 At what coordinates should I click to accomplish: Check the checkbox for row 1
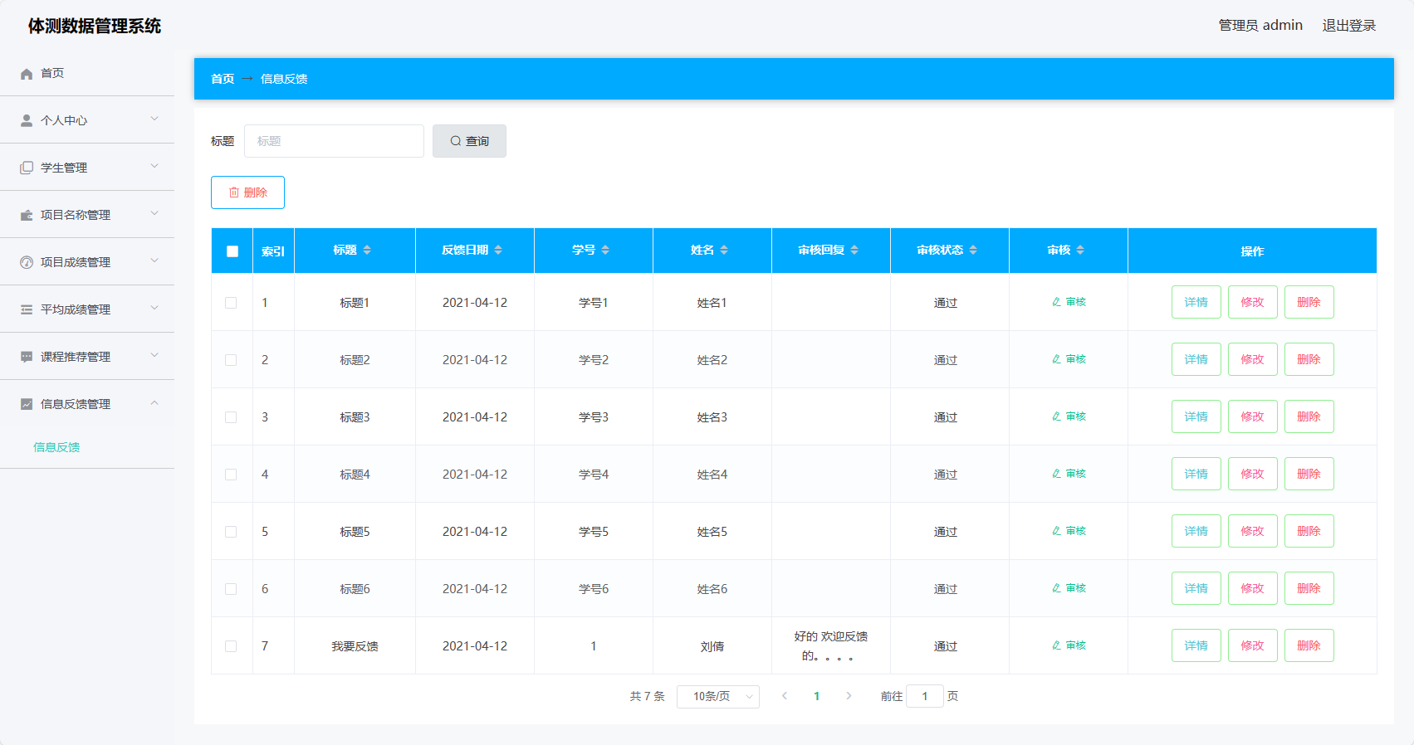tap(231, 303)
